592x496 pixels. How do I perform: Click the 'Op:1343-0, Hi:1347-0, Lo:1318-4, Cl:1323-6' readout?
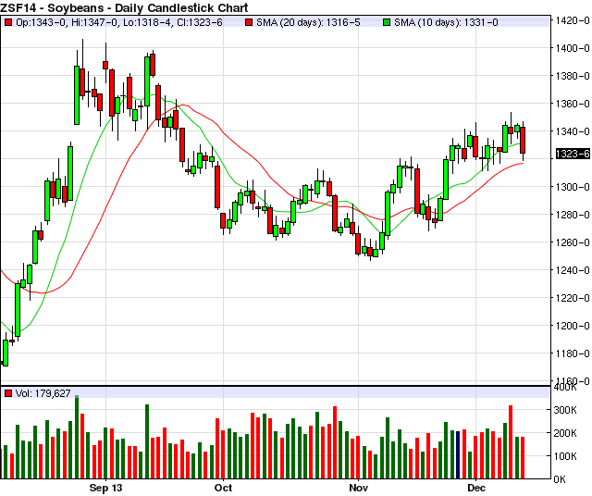pos(119,22)
